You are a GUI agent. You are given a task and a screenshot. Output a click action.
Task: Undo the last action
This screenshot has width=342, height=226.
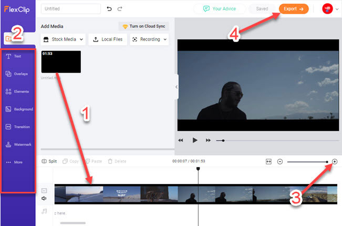pyautogui.click(x=109, y=9)
